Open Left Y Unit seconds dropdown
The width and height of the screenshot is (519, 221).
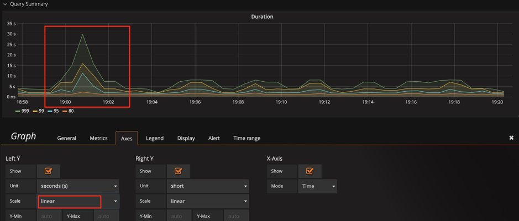coord(78,186)
